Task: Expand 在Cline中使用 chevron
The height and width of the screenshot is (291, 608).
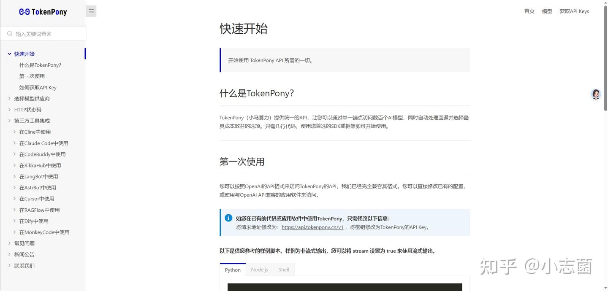Action: (14, 132)
